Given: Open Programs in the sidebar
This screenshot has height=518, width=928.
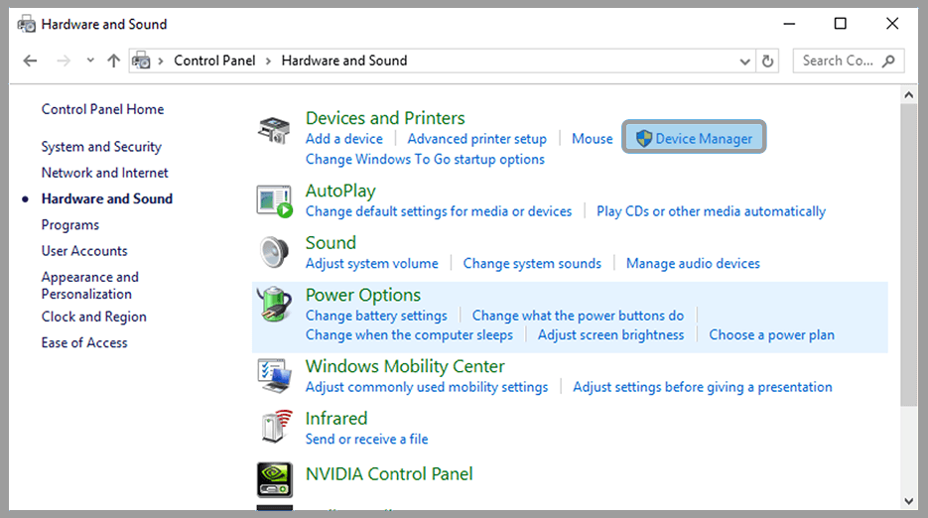Looking at the screenshot, I should click(x=69, y=225).
